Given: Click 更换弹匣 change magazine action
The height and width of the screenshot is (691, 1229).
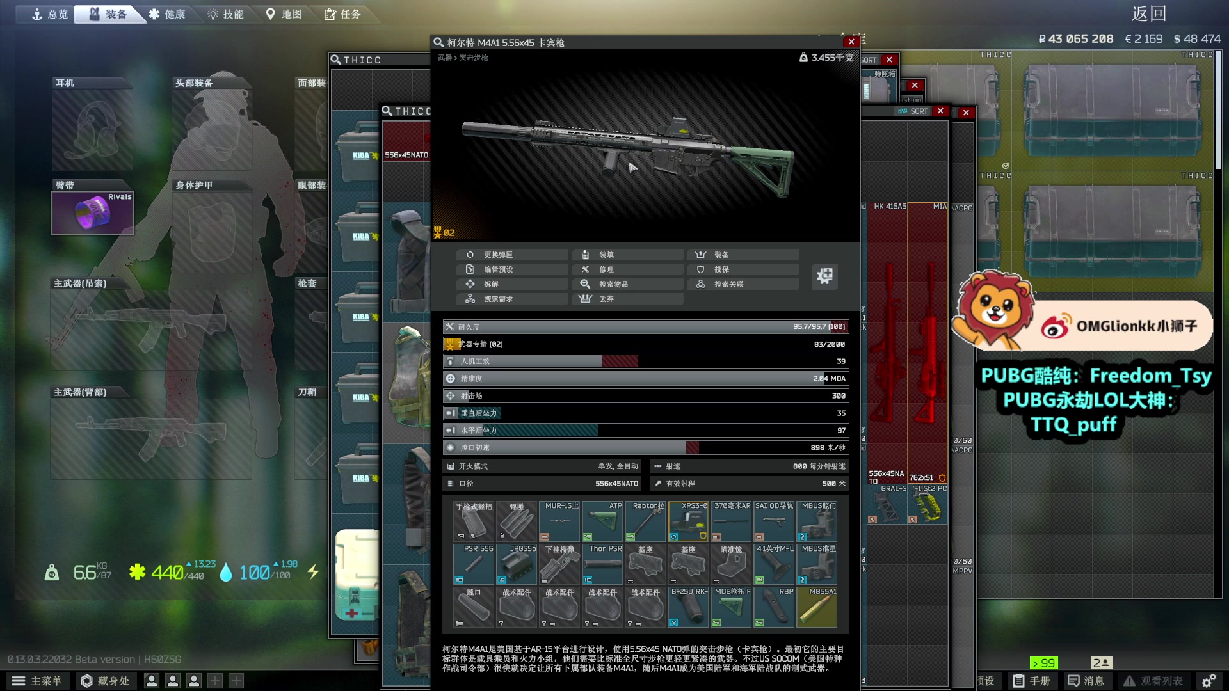Looking at the screenshot, I should point(512,255).
